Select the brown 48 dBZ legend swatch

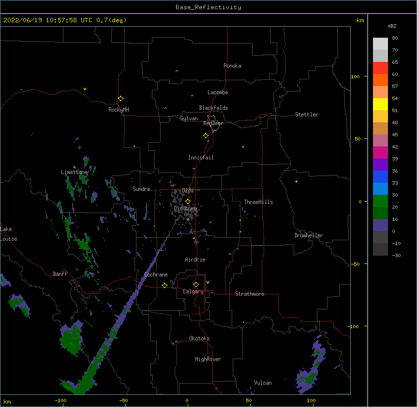380,128
